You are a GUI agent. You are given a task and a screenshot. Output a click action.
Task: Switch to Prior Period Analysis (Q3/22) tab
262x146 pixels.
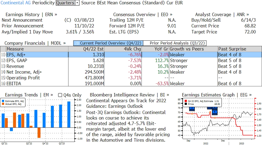[175, 43]
